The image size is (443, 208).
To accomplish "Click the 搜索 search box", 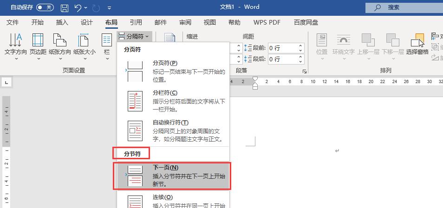I will tap(404, 7).
